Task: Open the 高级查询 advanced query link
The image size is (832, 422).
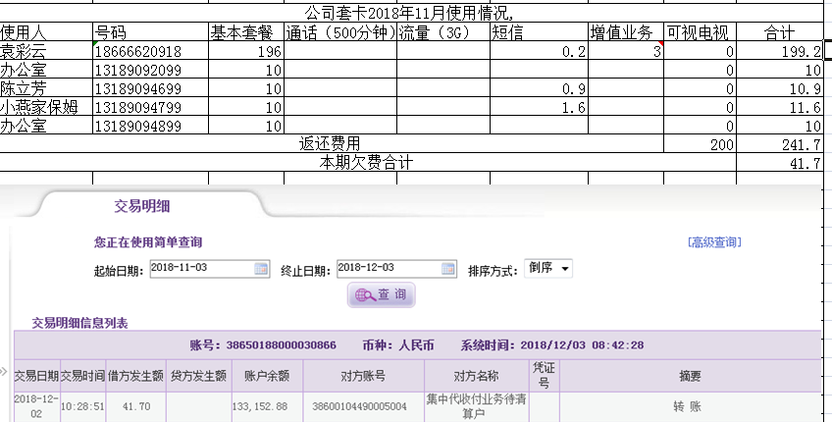Action: (x=714, y=242)
